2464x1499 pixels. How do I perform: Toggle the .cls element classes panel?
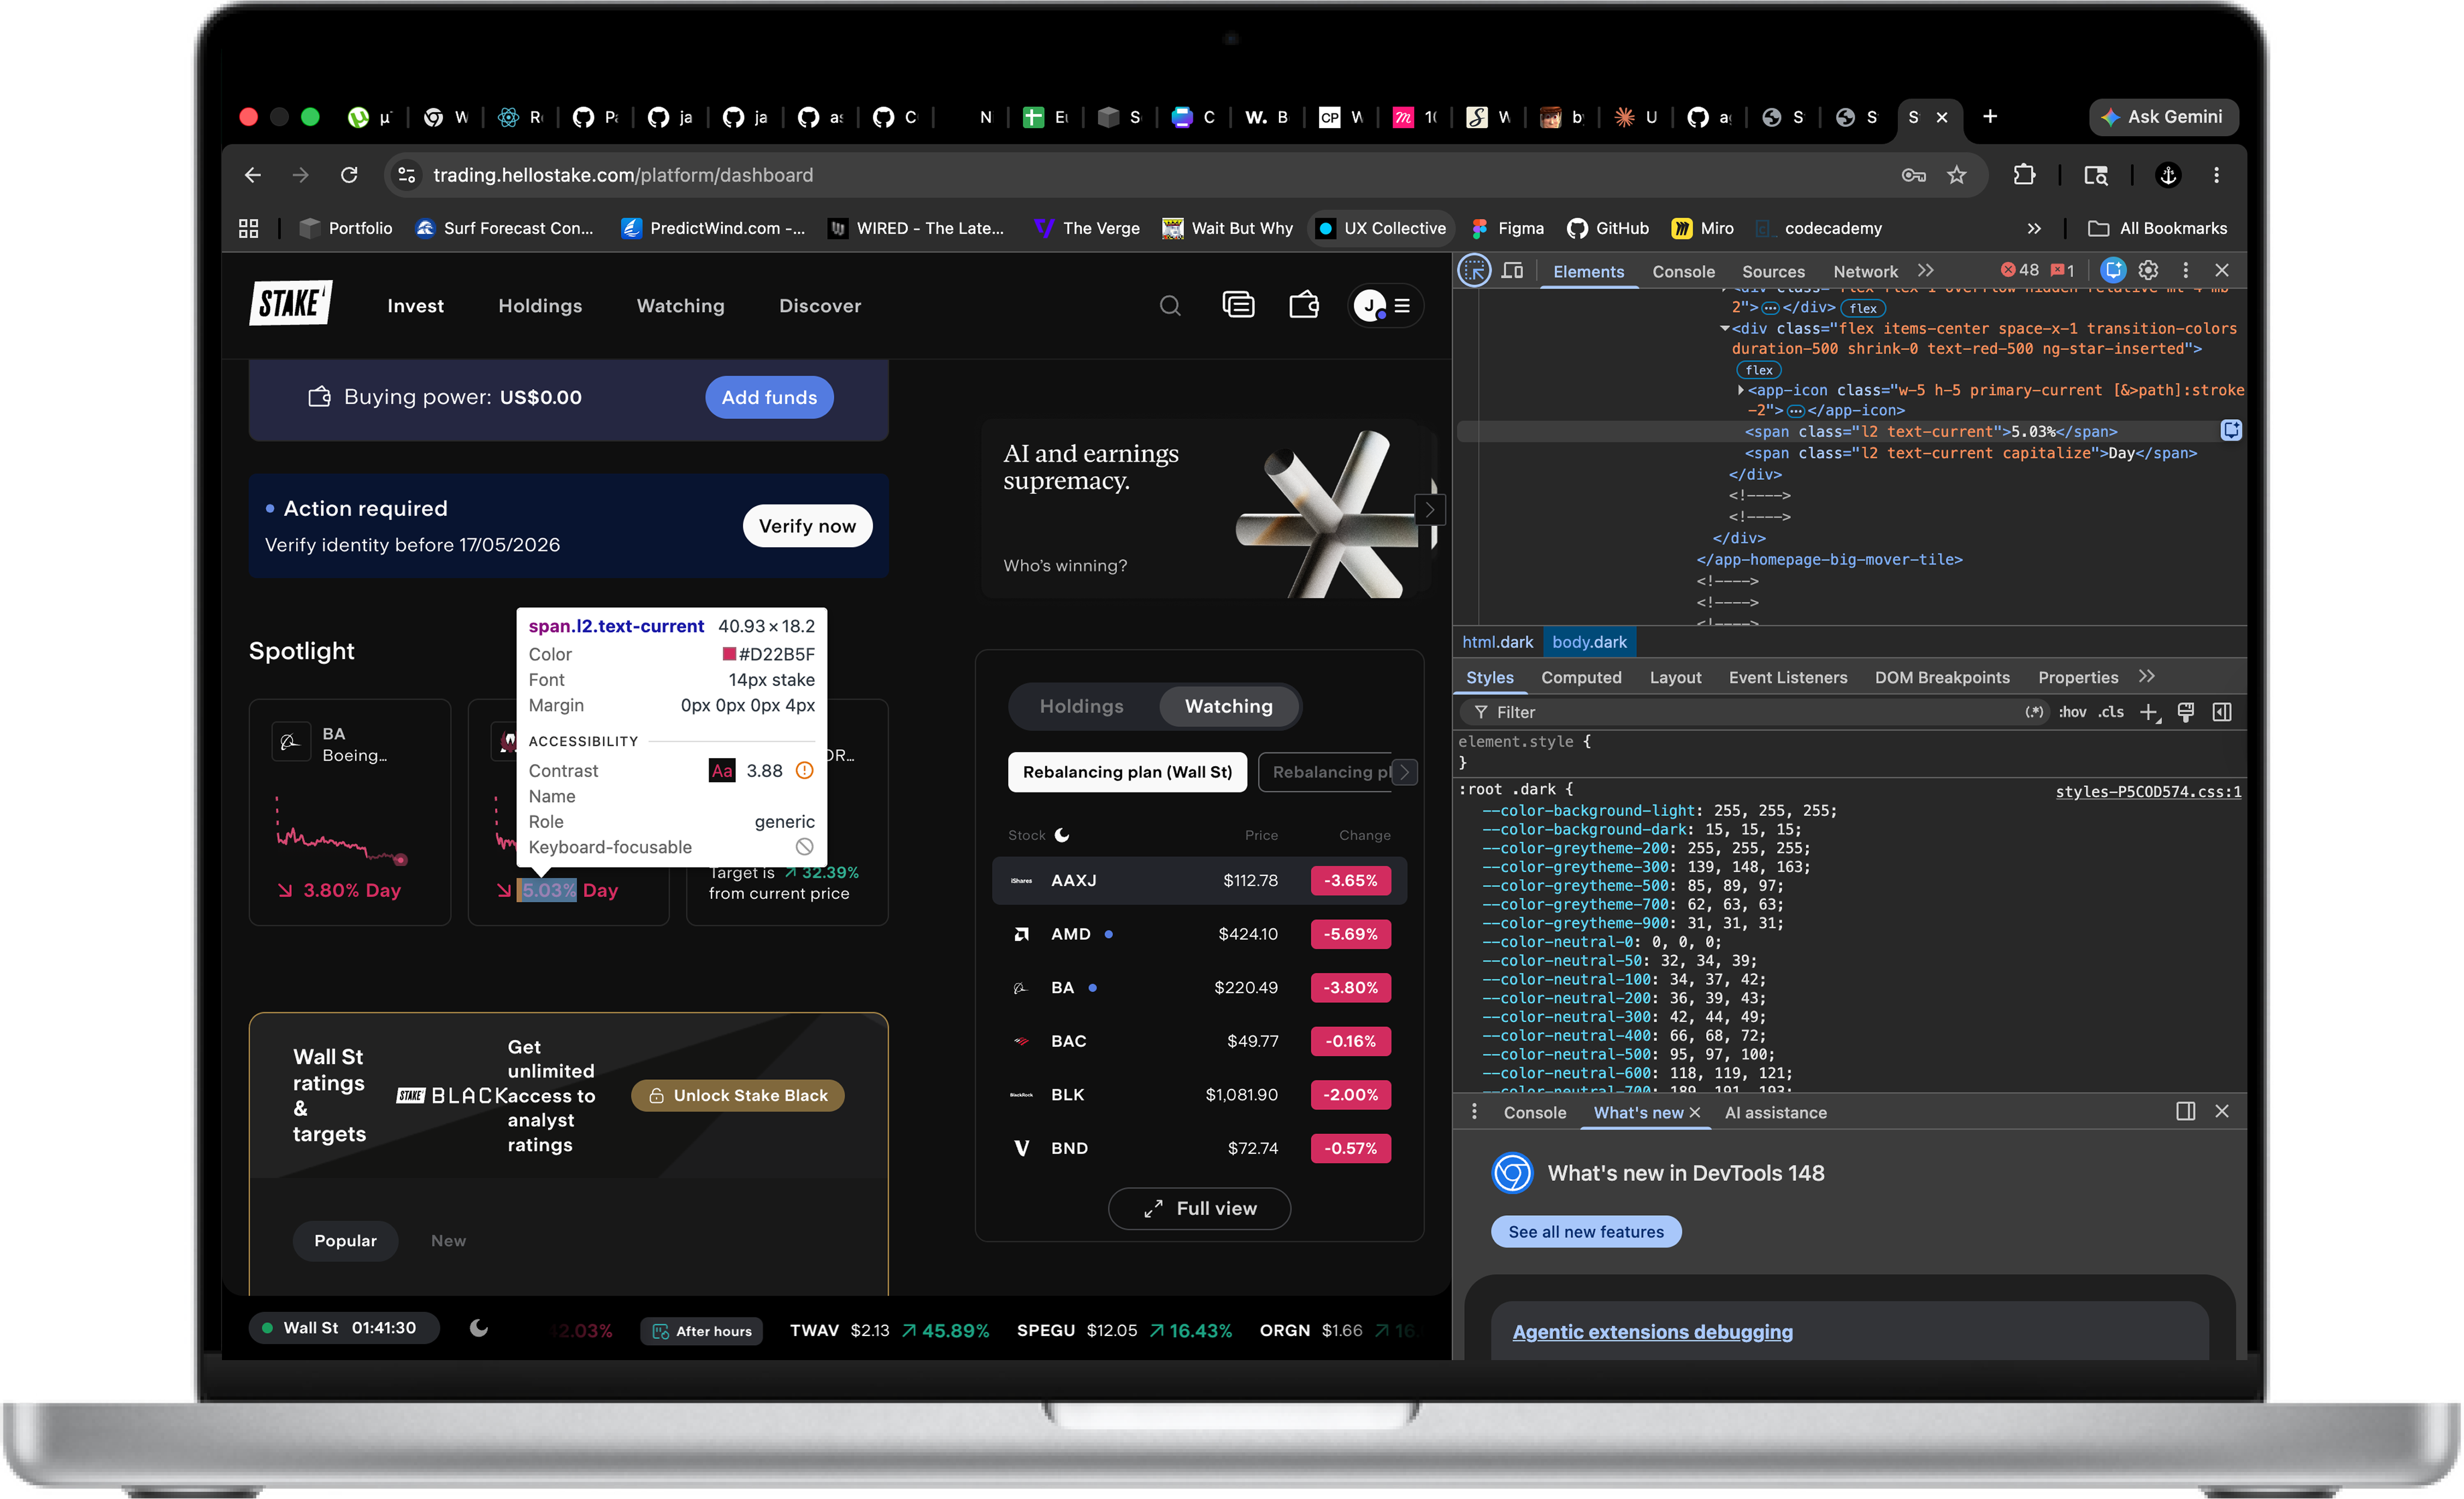(2111, 713)
